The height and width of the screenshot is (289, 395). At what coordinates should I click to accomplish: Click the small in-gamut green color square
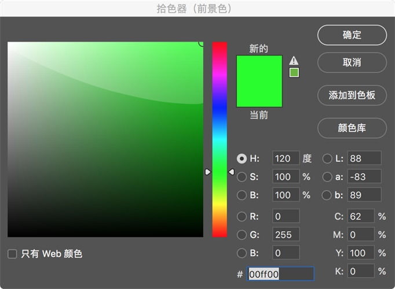tap(294, 72)
